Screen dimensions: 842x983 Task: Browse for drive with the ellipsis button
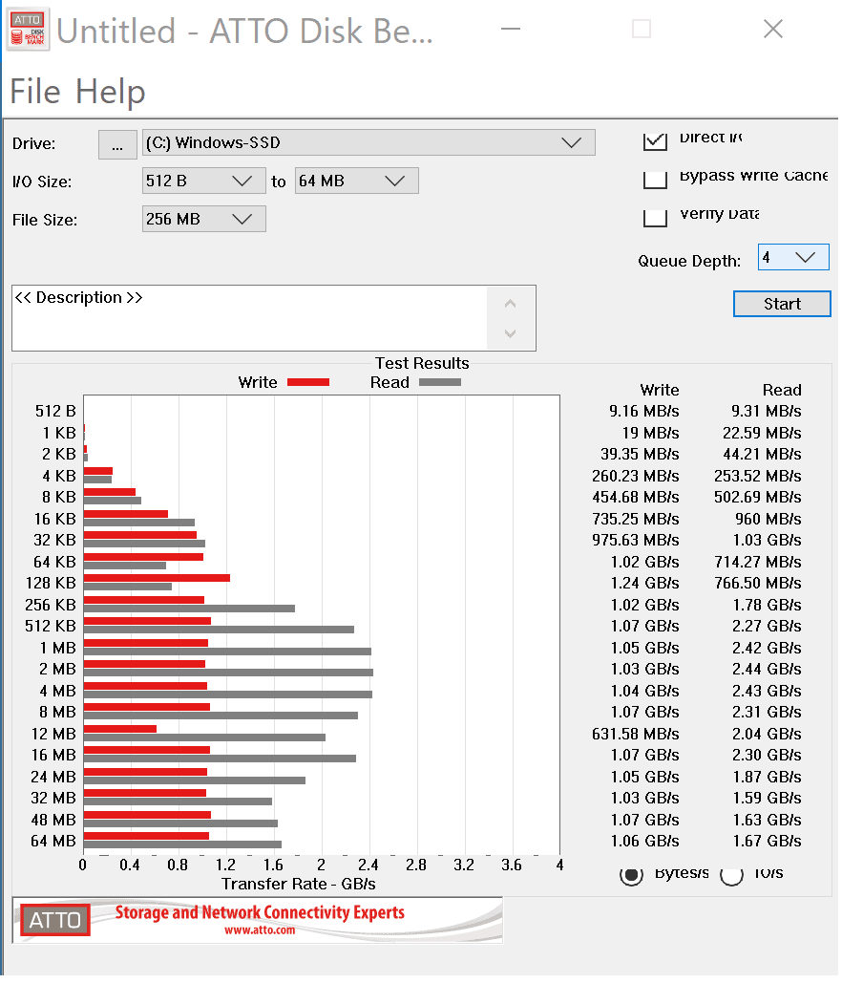click(117, 144)
